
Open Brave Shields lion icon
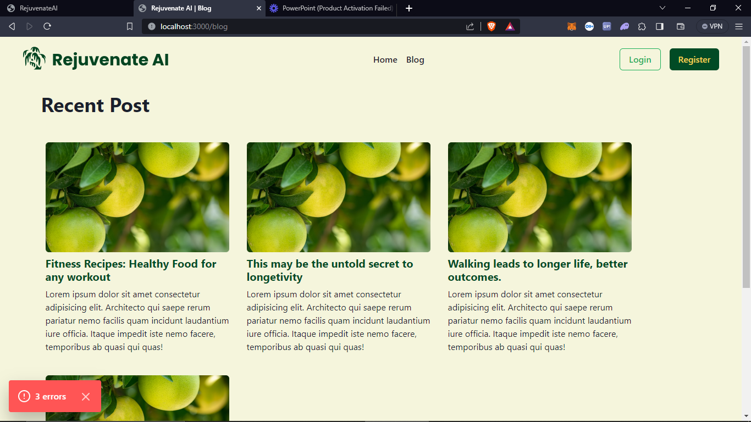492,26
